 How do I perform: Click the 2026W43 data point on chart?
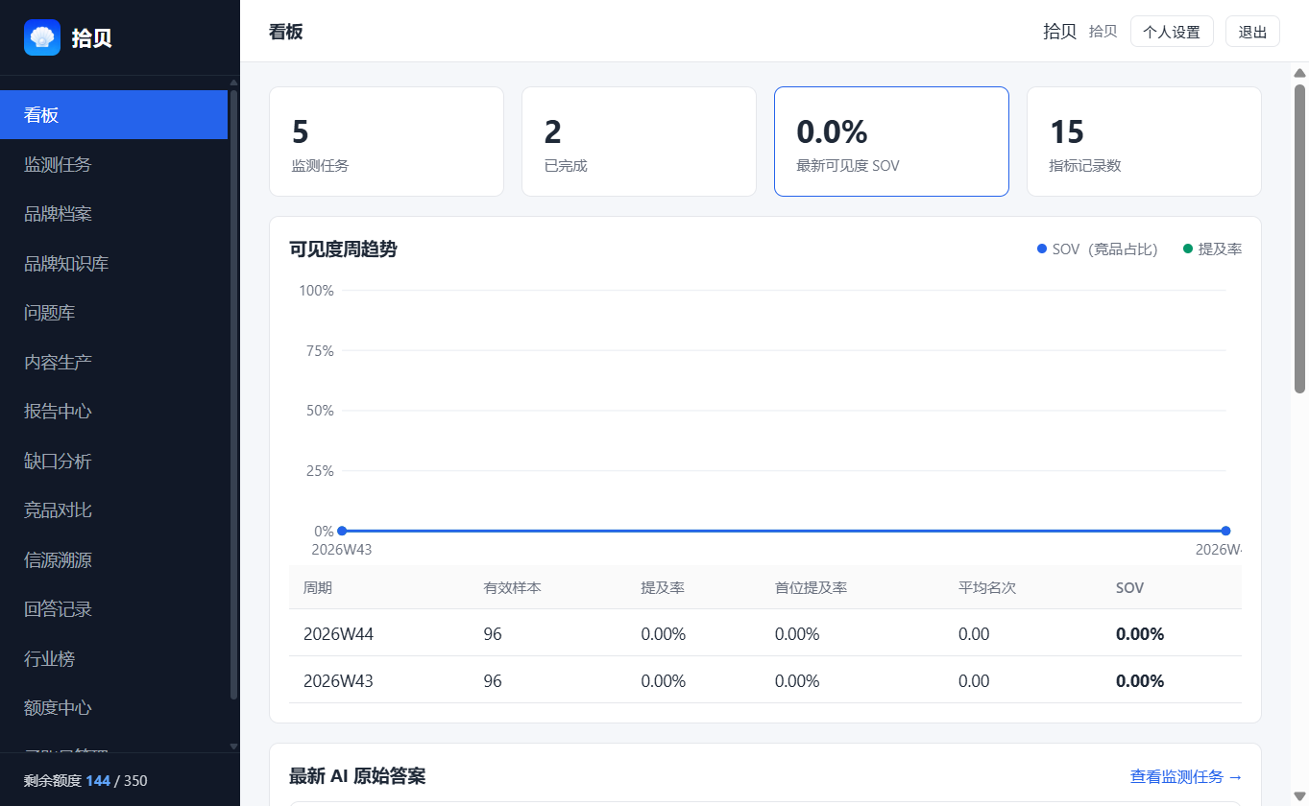coord(342,531)
